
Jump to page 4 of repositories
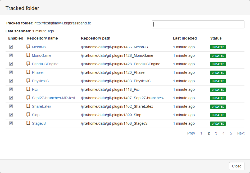[x=224, y=133]
